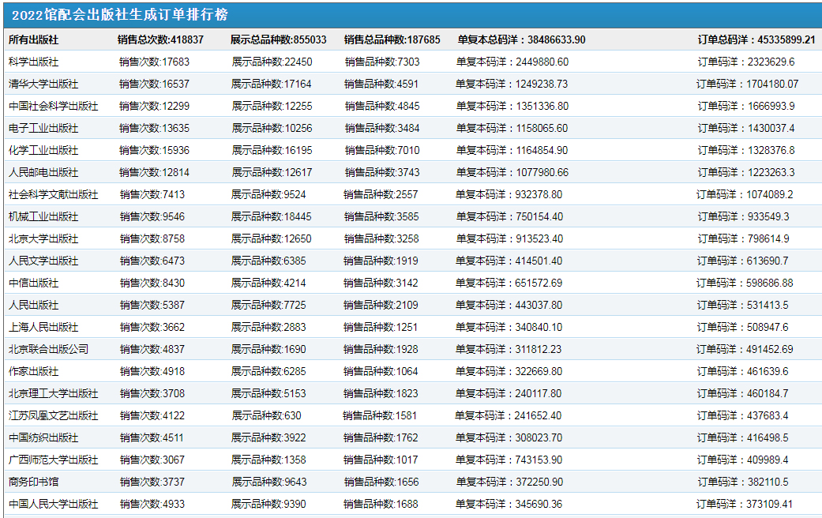The height and width of the screenshot is (518, 822).
Task: Open the 江苏凤凰文艺出版社 entry
Action: coord(53,415)
